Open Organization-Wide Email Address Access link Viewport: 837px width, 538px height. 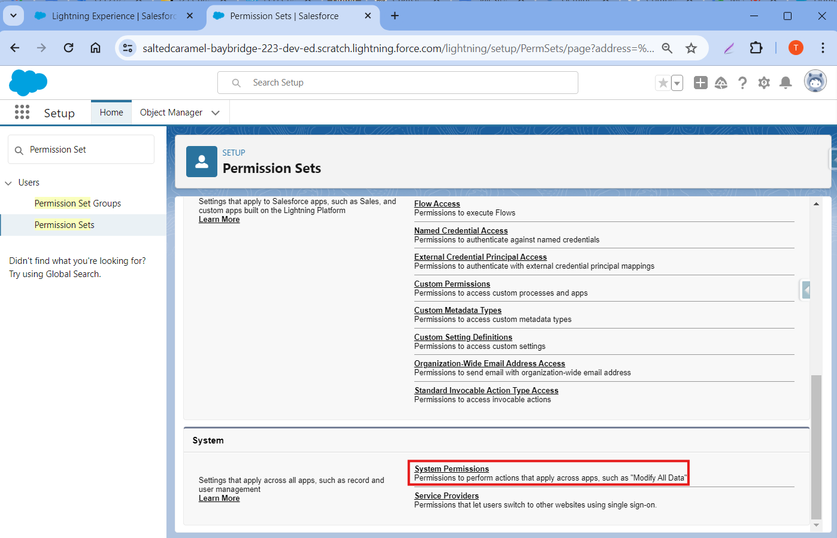[x=490, y=364]
